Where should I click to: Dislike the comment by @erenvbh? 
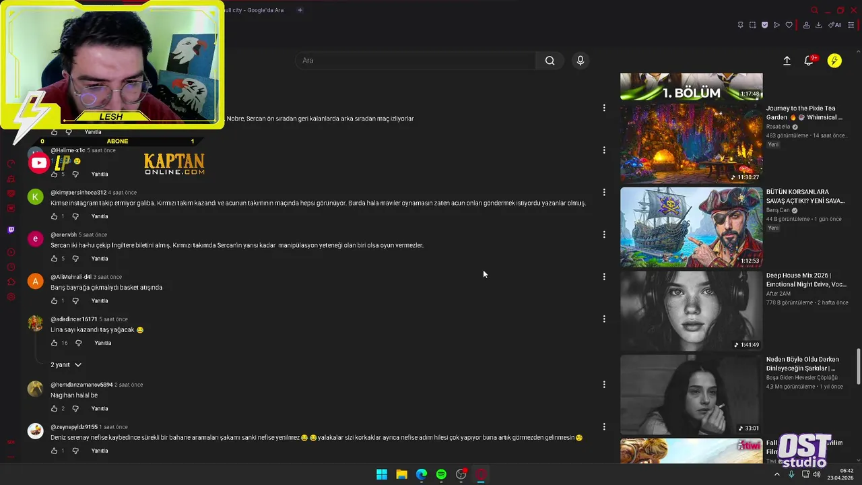[x=75, y=259]
